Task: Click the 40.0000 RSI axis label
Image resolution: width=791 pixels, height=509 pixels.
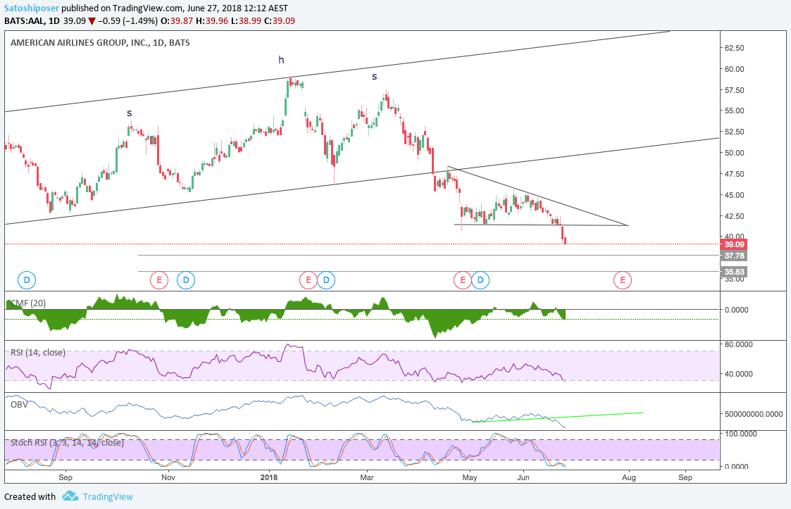Action: pos(739,374)
